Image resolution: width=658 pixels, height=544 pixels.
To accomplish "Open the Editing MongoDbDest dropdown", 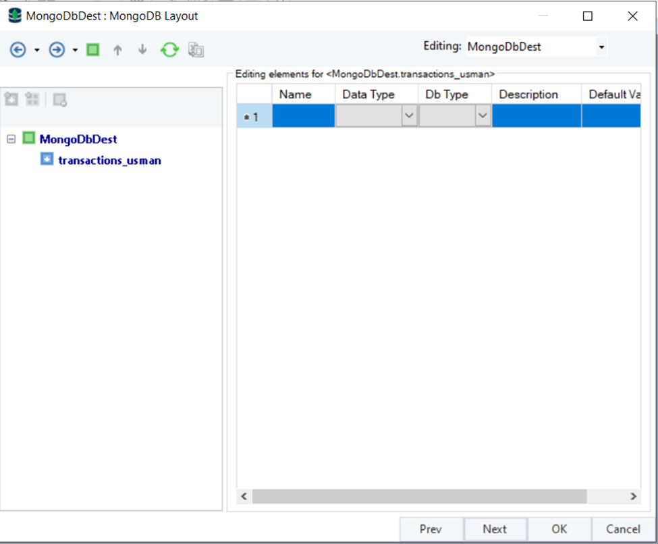I will click(x=601, y=47).
